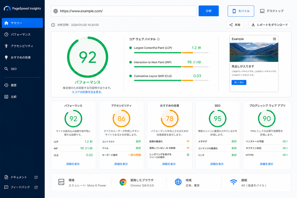Click the 78 gauge in the おすすめの改善 card
Image resolution: width=297 pixels, height=198 pixels.
tap(170, 119)
